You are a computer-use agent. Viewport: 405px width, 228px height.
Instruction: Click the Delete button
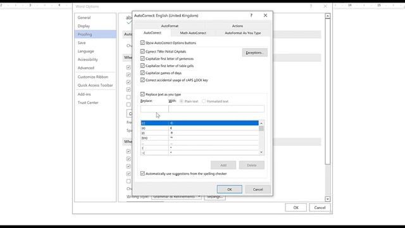(252, 165)
